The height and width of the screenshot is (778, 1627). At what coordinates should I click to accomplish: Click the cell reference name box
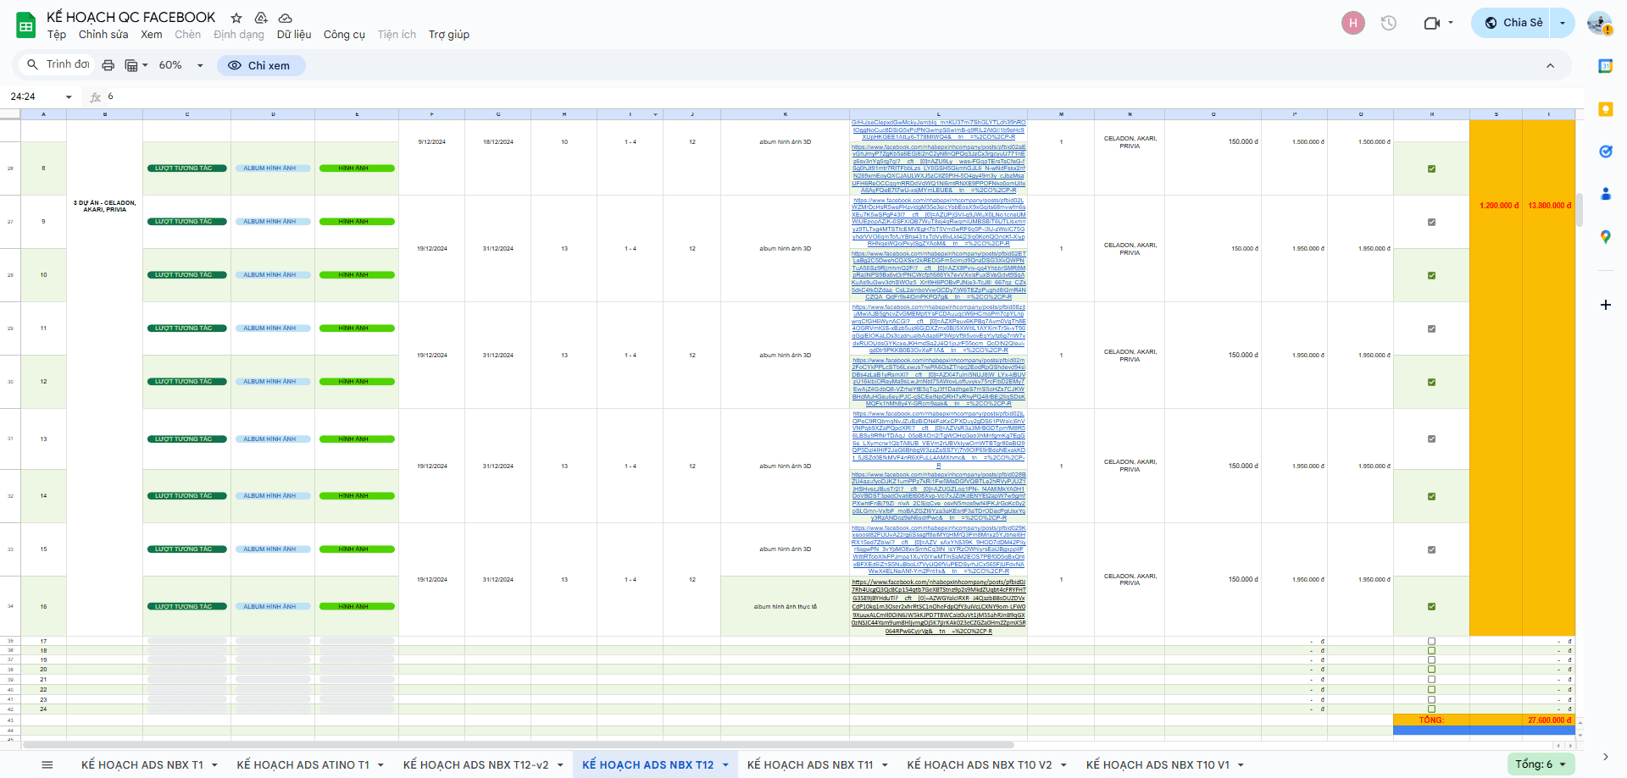point(38,97)
